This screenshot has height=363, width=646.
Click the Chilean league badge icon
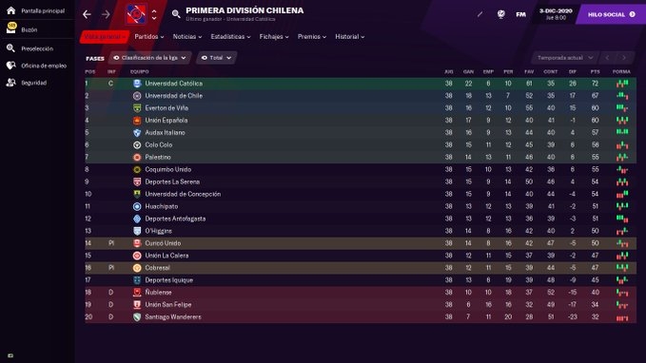pos(136,14)
